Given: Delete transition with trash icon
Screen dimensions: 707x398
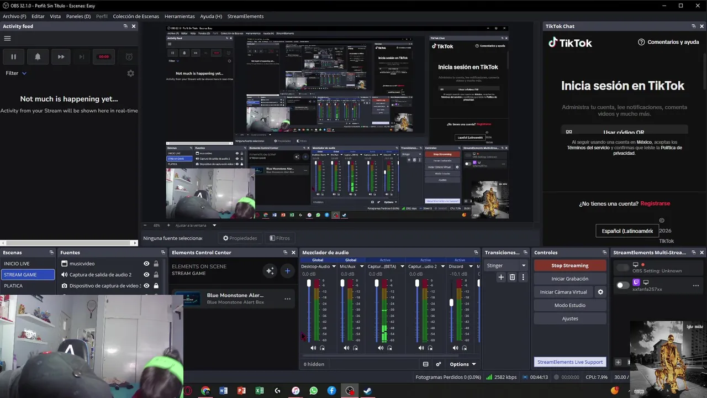Looking at the screenshot, I should tap(512, 277).
